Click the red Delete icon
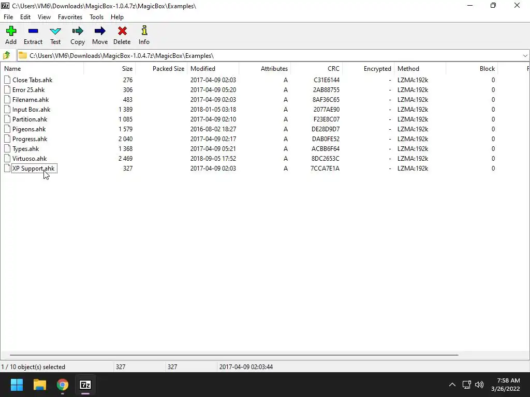Image resolution: width=530 pixels, height=397 pixels. [122, 31]
